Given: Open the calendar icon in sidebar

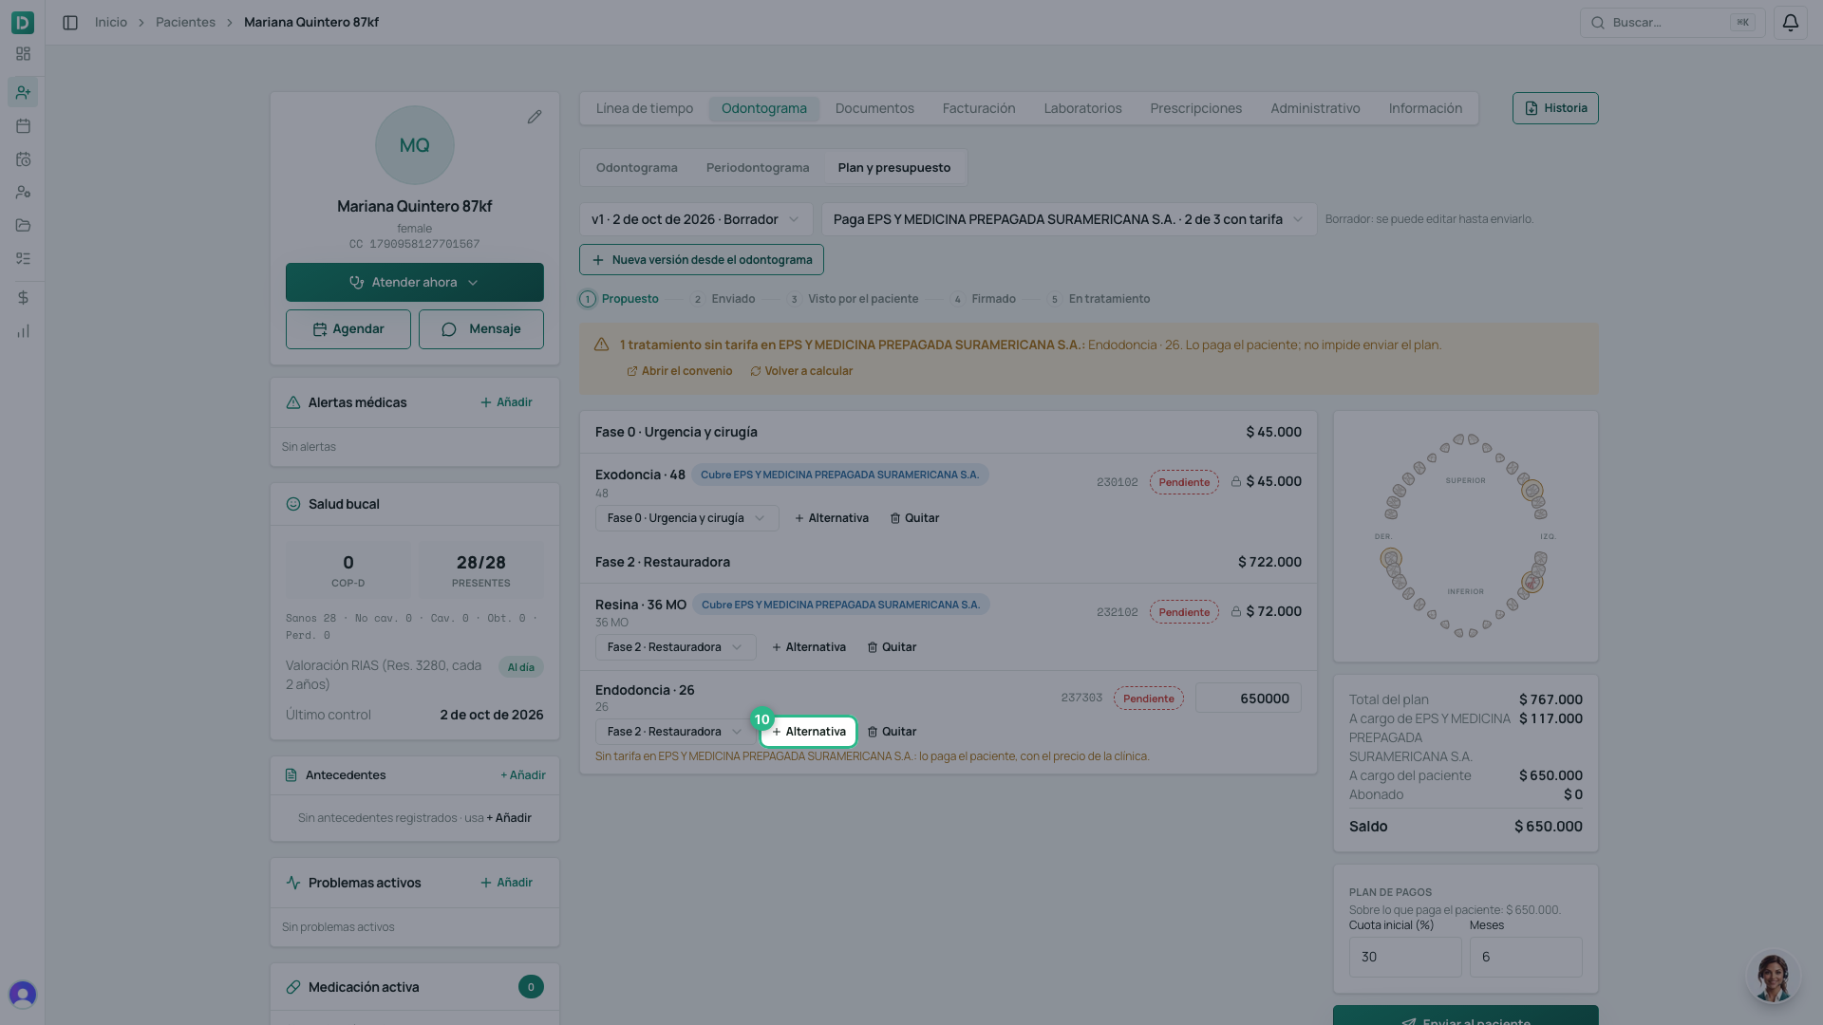Looking at the screenshot, I should [x=23, y=125].
